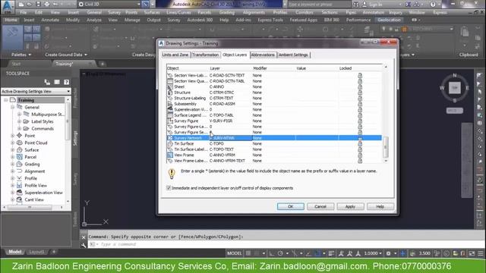Add a new layout tab
486x273 pixels.
(54, 252)
